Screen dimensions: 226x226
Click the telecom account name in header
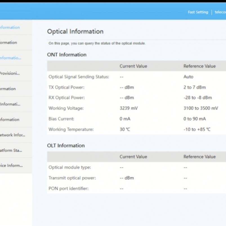point(220,12)
